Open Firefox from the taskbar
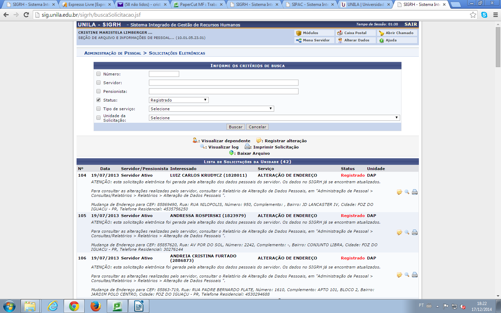 click(x=95, y=306)
